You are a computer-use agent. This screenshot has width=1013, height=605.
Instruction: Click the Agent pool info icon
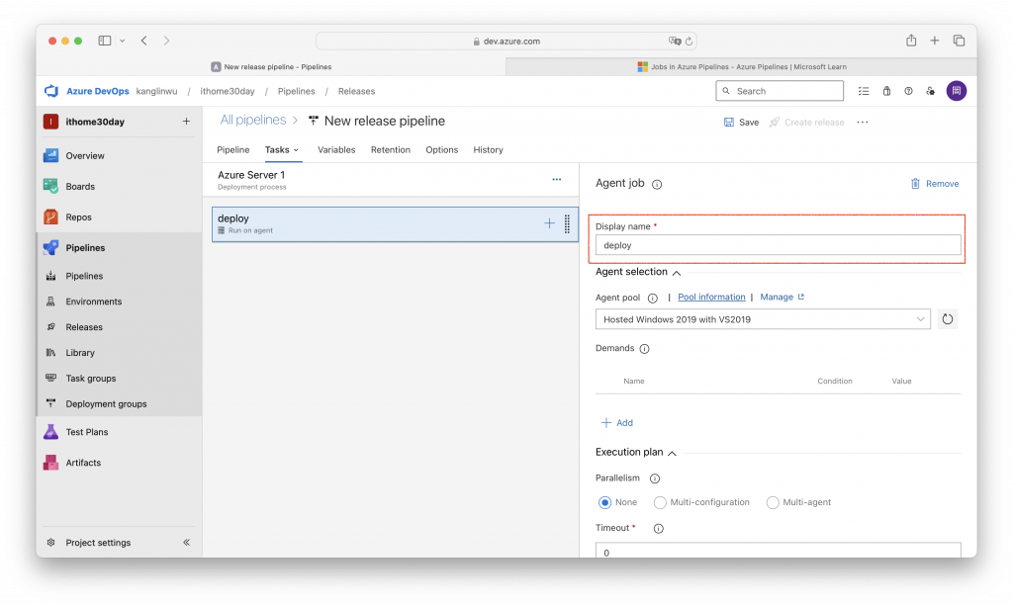653,299
